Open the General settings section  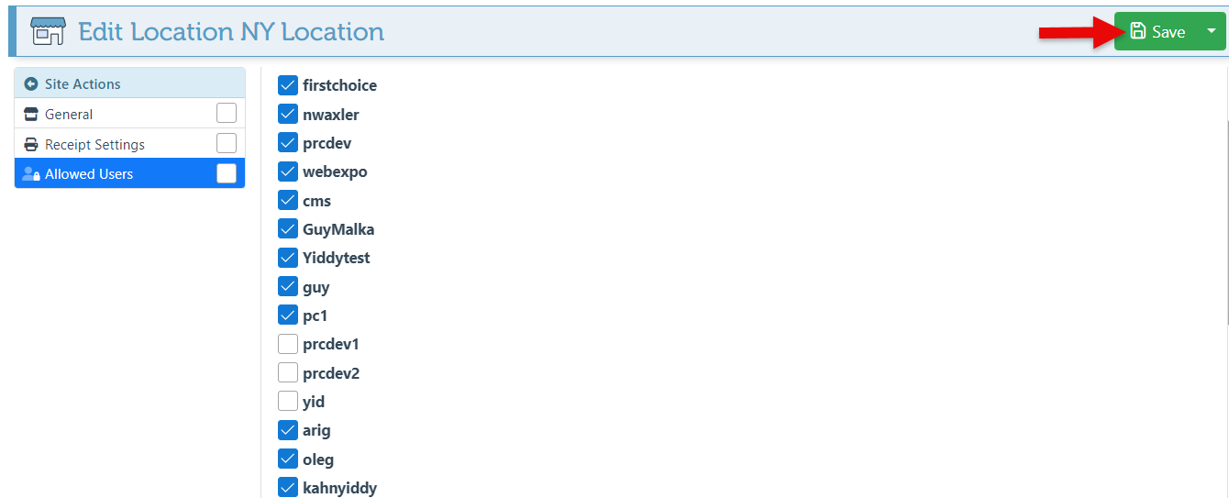pyautogui.click(x=70, y=115)
